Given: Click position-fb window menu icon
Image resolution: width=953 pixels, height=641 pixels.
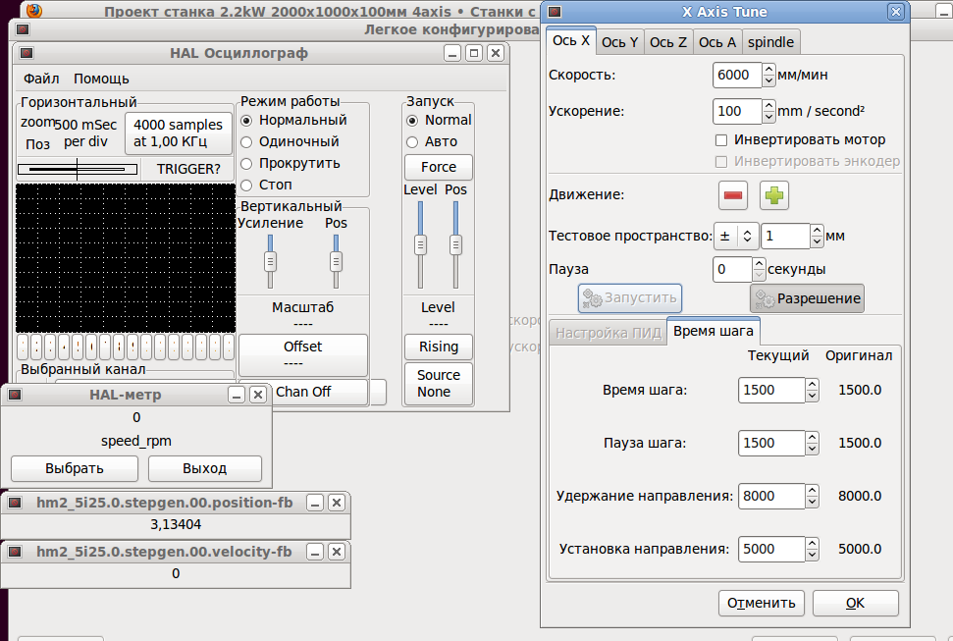Looking at the screenshot, I should coord(15,503).
